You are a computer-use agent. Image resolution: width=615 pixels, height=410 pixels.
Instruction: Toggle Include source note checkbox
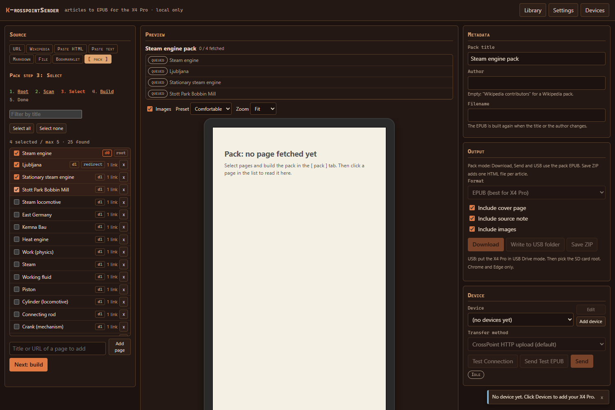472,218
